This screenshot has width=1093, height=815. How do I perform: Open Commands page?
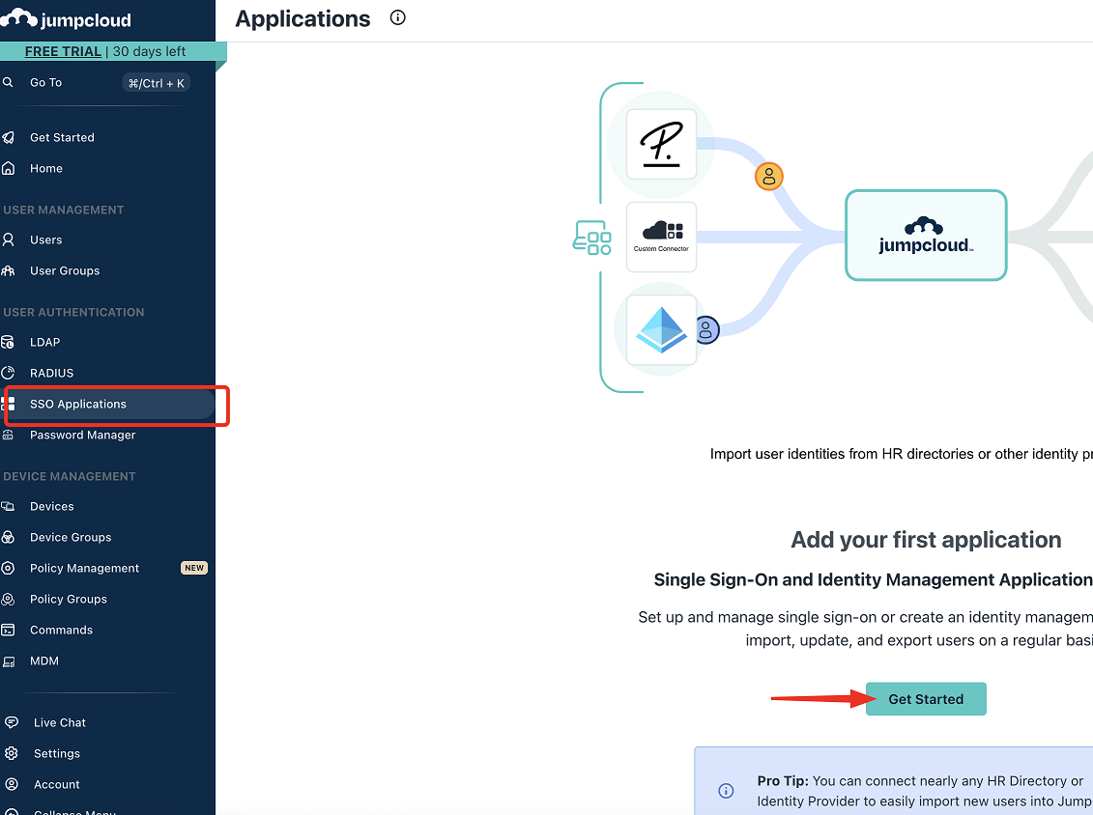(x=61, y=630)
